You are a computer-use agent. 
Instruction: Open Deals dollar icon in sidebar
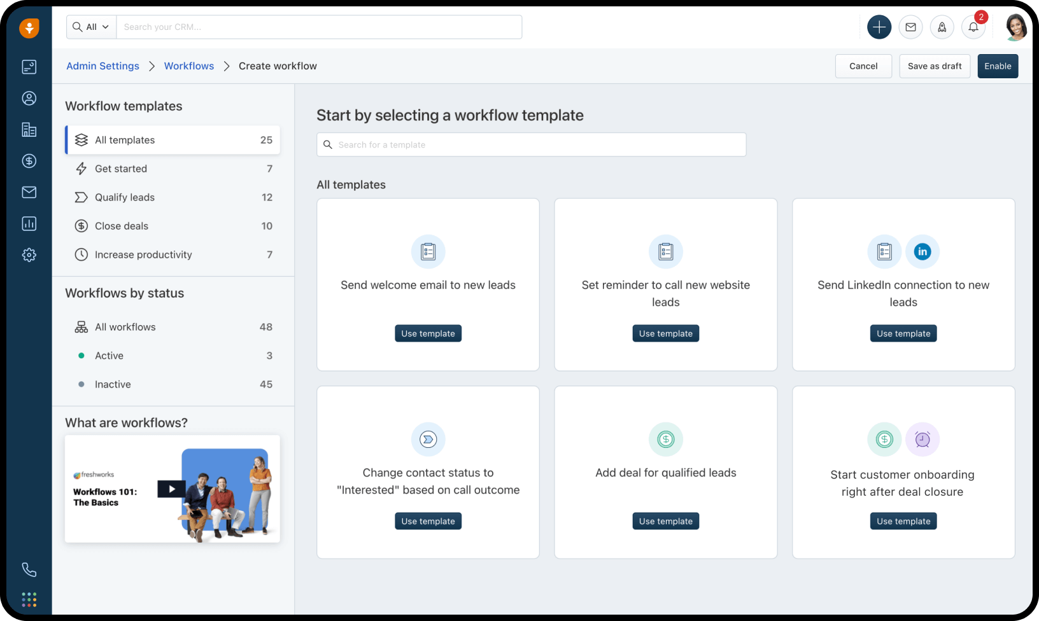tap(29, 161)
